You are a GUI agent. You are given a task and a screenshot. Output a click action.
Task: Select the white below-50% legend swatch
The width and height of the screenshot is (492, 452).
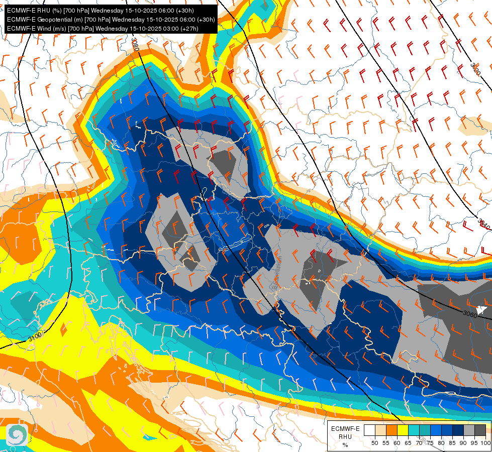coord(369,430)
